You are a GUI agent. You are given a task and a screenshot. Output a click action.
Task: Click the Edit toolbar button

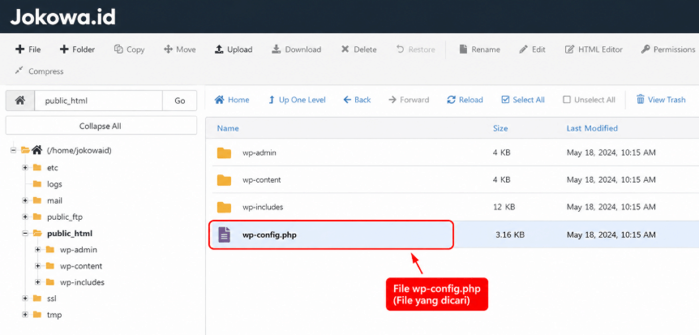tap(532, 49)
